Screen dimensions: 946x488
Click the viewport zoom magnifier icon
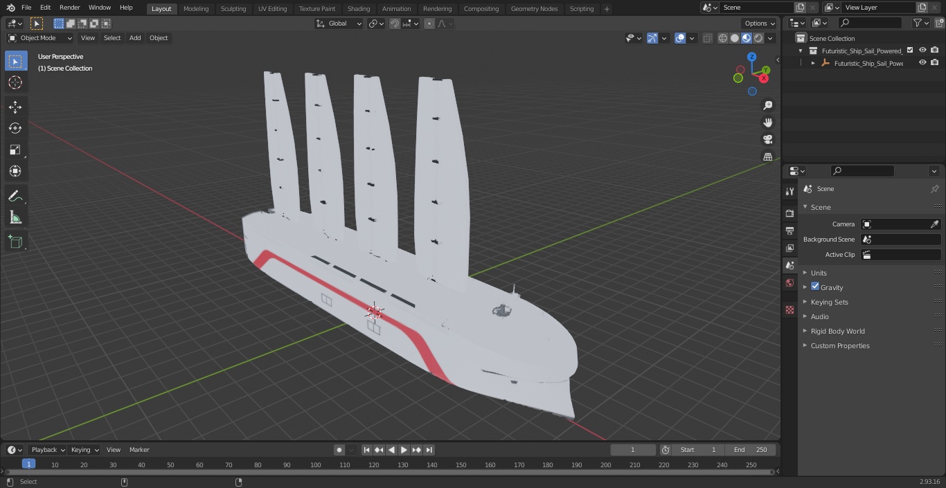(767, 105)
